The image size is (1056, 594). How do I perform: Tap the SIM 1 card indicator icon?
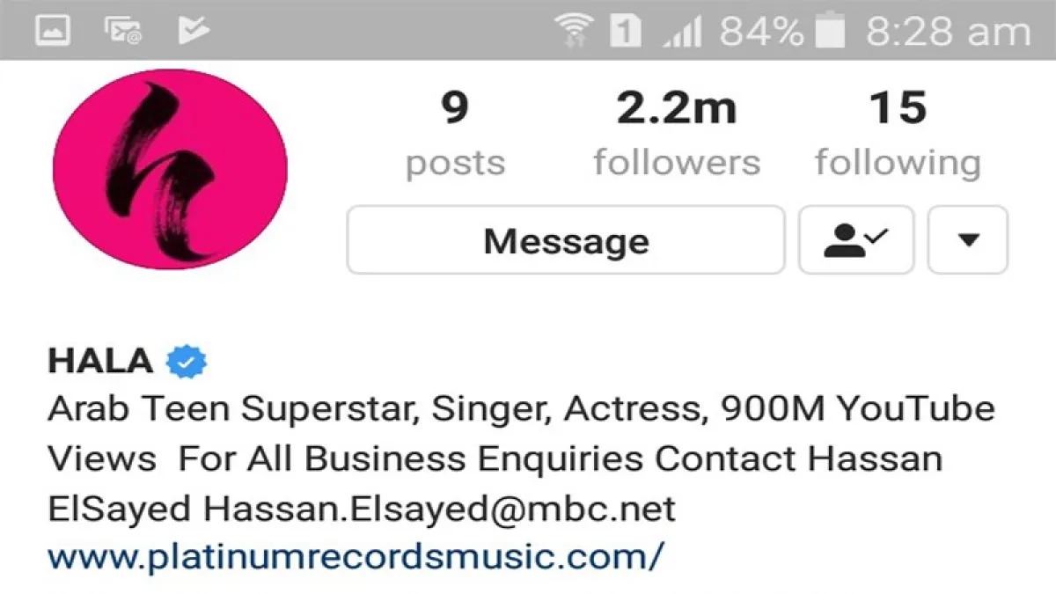pyautogui.click(x=626, y=32)
